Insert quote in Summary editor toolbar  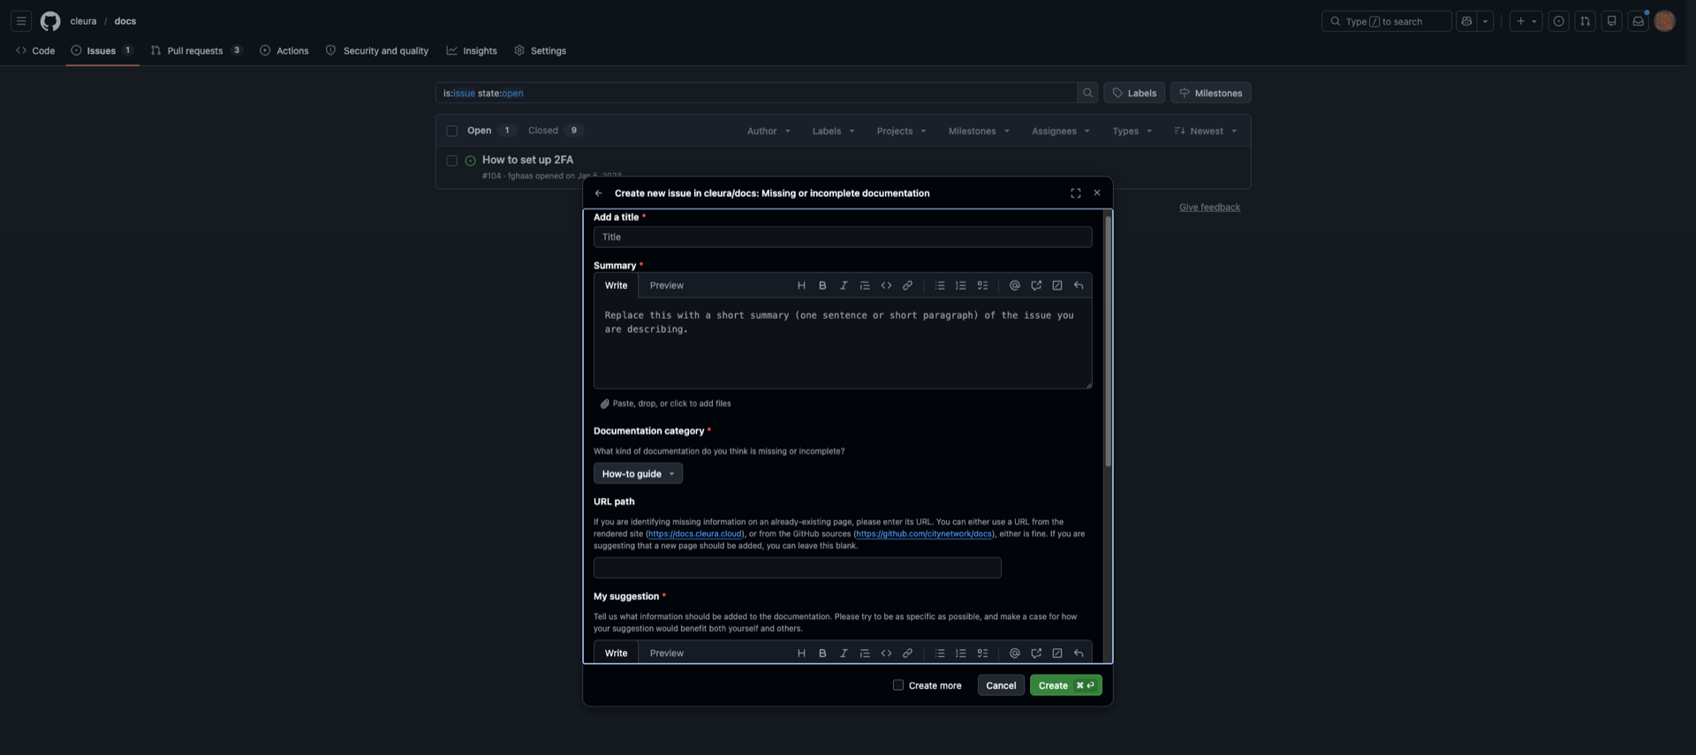tap(865, 286)
